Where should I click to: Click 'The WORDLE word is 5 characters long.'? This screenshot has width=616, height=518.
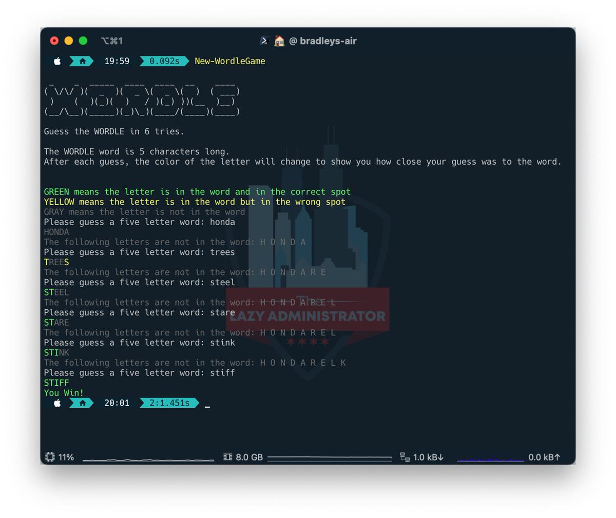coord(137,152)
